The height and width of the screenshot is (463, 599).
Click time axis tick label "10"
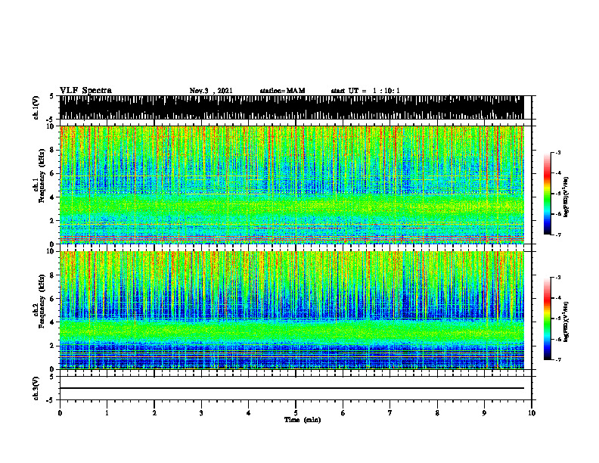[x=532, y=413]
